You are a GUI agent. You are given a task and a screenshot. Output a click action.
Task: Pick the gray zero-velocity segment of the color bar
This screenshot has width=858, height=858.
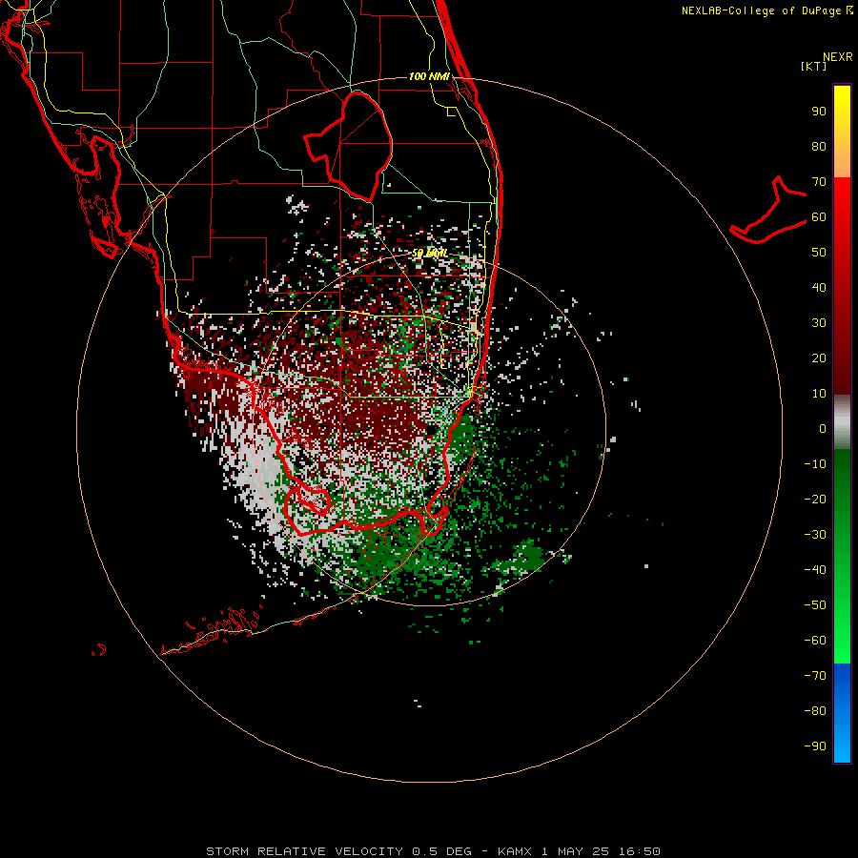[x=842, y=422]
